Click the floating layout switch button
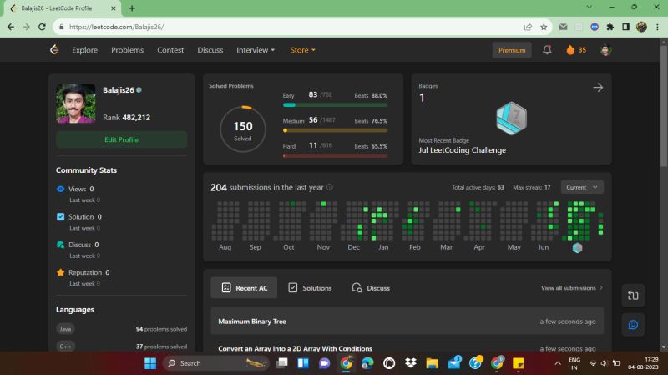 pyautogui.click(x=633, y=296)
